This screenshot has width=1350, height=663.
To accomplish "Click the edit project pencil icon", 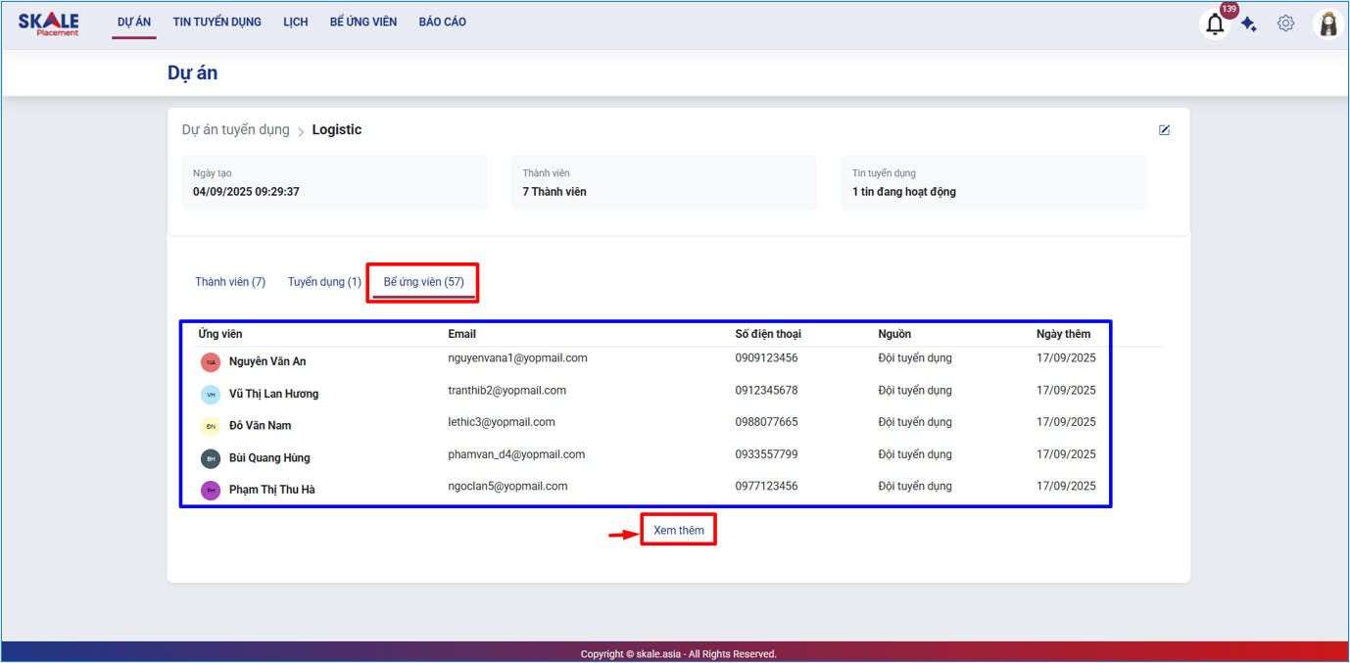I will (1164, 130).
